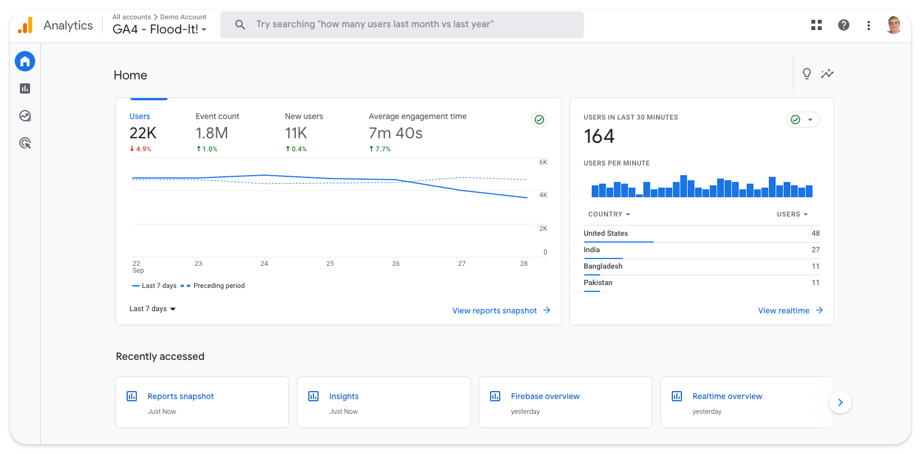Viewport: 921px width, 454px height.
Task: Expand the Last 7 days date dropdown
Action: [x=153, y=309]
